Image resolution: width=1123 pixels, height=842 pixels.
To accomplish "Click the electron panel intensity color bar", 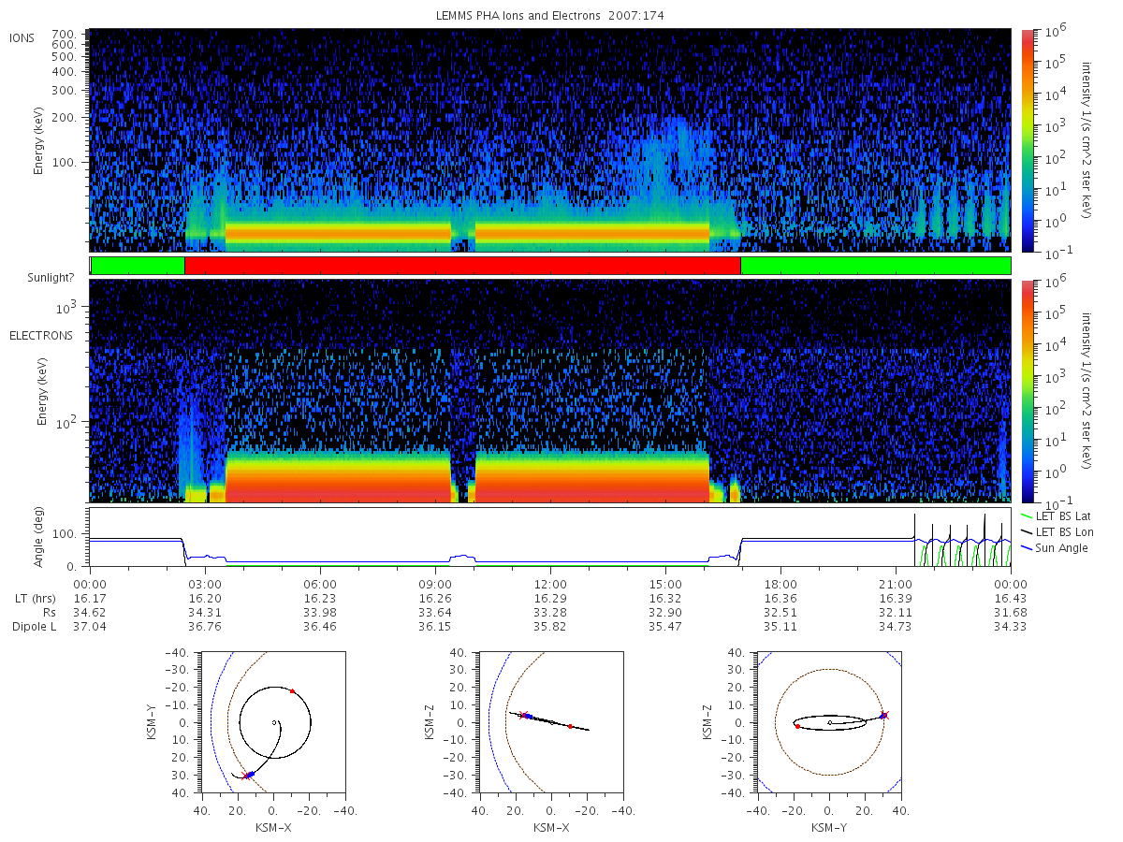I will point(1027,391).
